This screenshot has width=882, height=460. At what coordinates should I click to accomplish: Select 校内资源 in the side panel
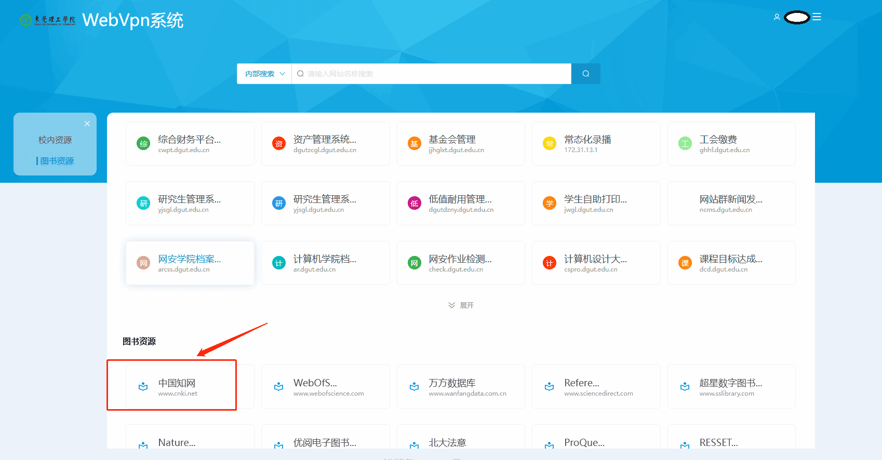tap(55, 140)
